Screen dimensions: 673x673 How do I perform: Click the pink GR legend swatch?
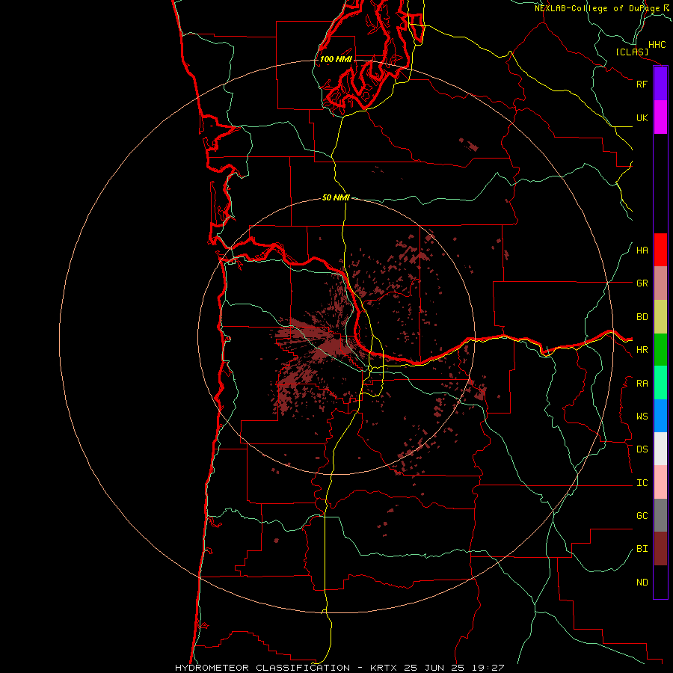[660, 283]
